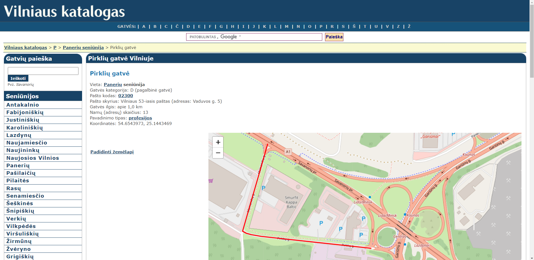
Task: Follow the profesijos name type link
Action: click(x=140, y=118)
